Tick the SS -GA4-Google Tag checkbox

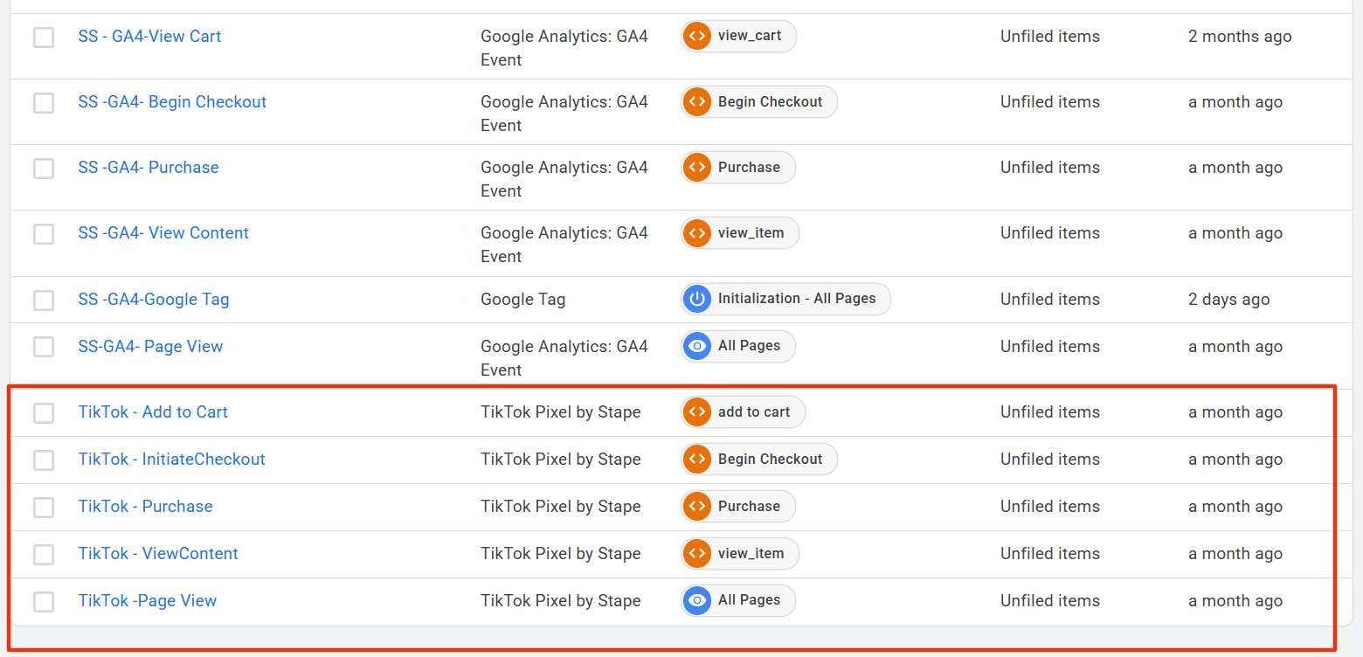pos(44,300)
